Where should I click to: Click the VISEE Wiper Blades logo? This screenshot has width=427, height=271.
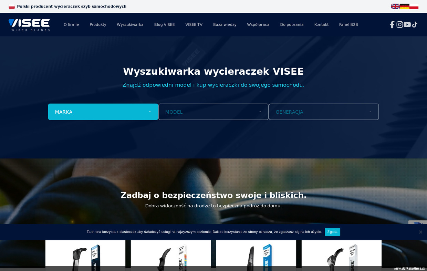pyautogui.click(x=29, y=24)
